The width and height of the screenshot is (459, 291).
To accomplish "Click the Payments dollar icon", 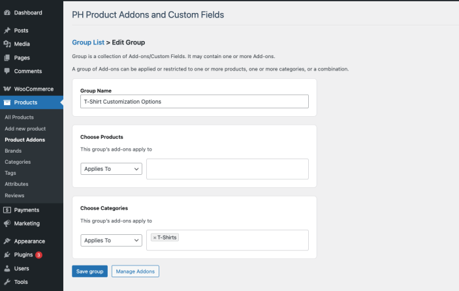I will (7, 210).
